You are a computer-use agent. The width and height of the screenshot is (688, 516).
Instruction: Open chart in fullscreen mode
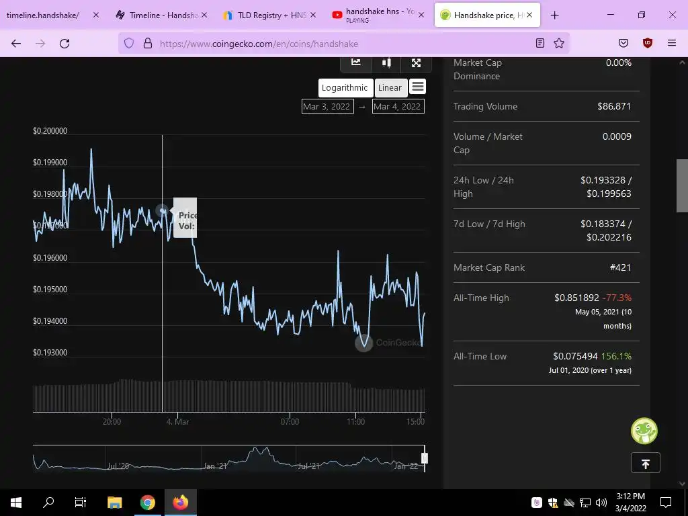(416, 62)
